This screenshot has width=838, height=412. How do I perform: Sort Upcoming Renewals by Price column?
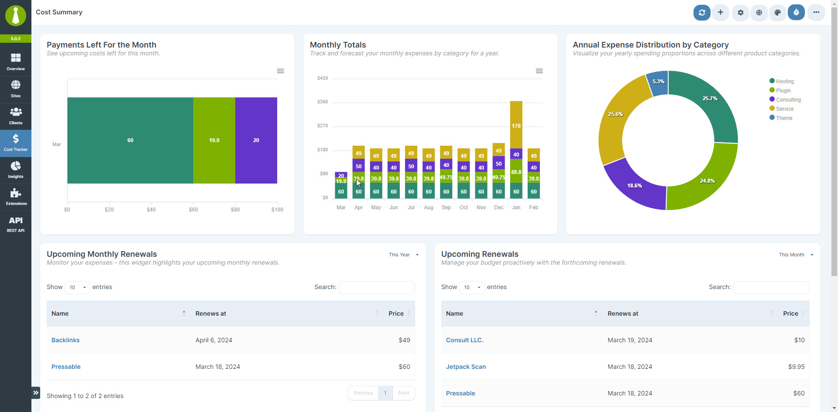(x=794, y=313)
